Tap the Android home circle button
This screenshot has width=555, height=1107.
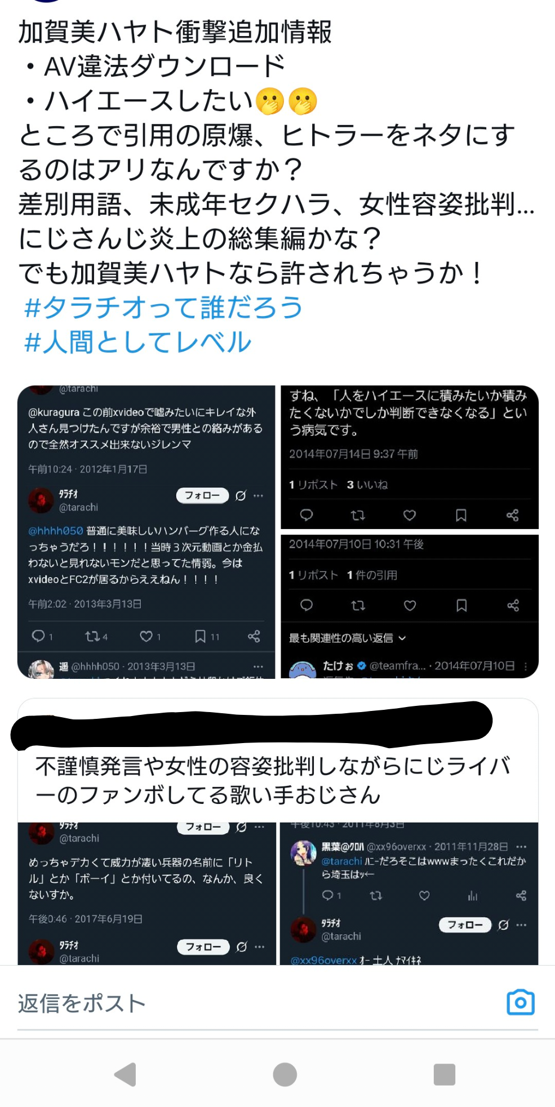[285, 1074]
